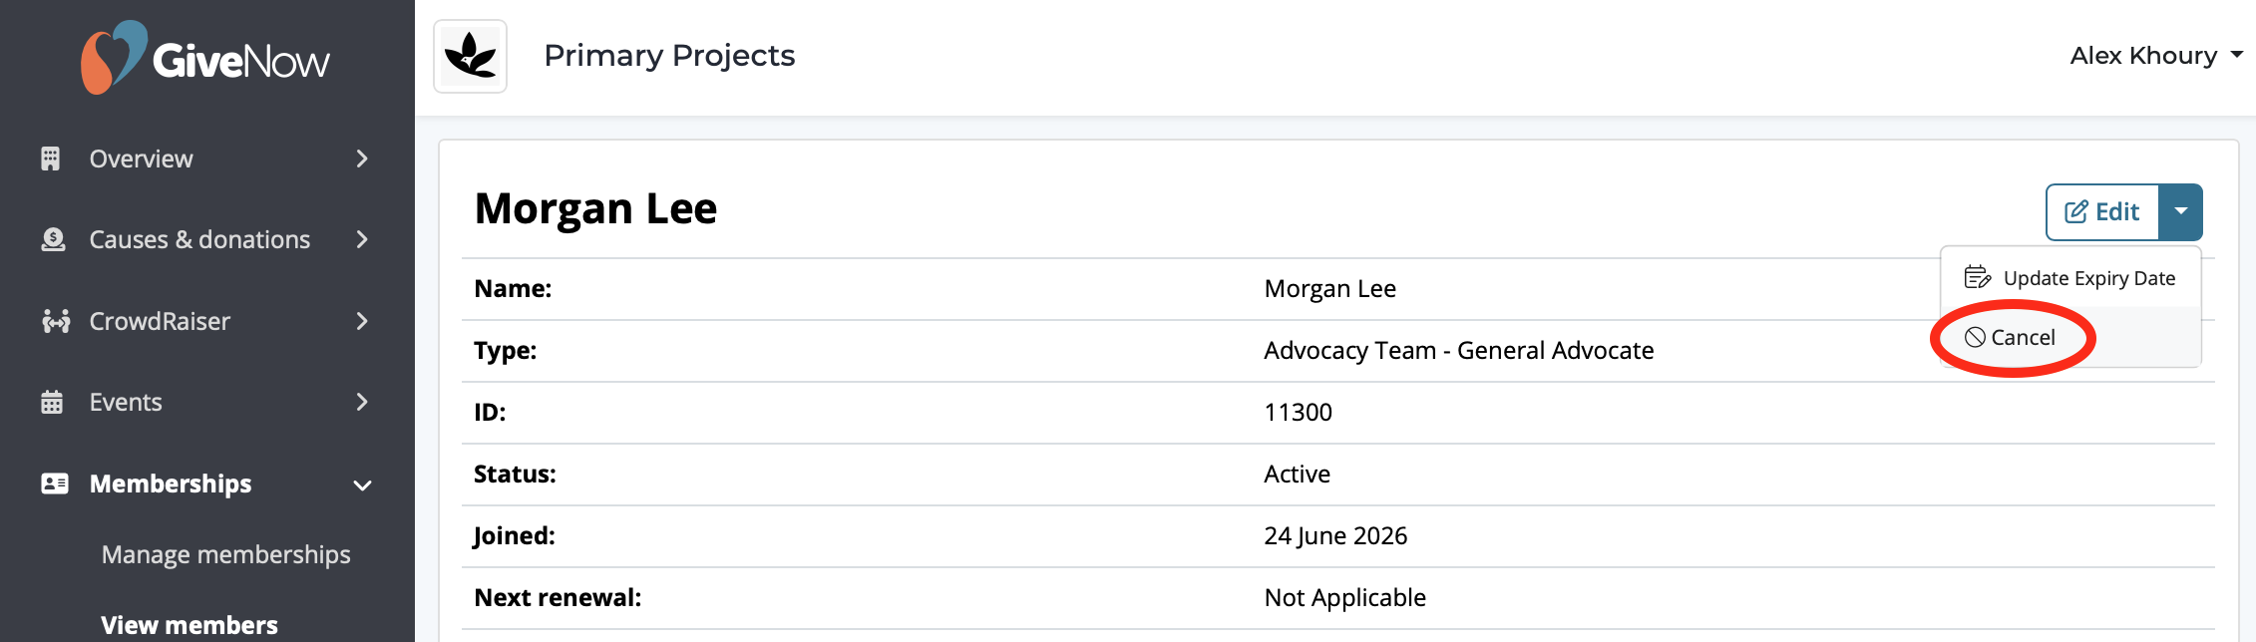Click the Cancel prohibition icon
Image resolution: width=2256 pixels, height=642 pixels.
click(1975, 337)
